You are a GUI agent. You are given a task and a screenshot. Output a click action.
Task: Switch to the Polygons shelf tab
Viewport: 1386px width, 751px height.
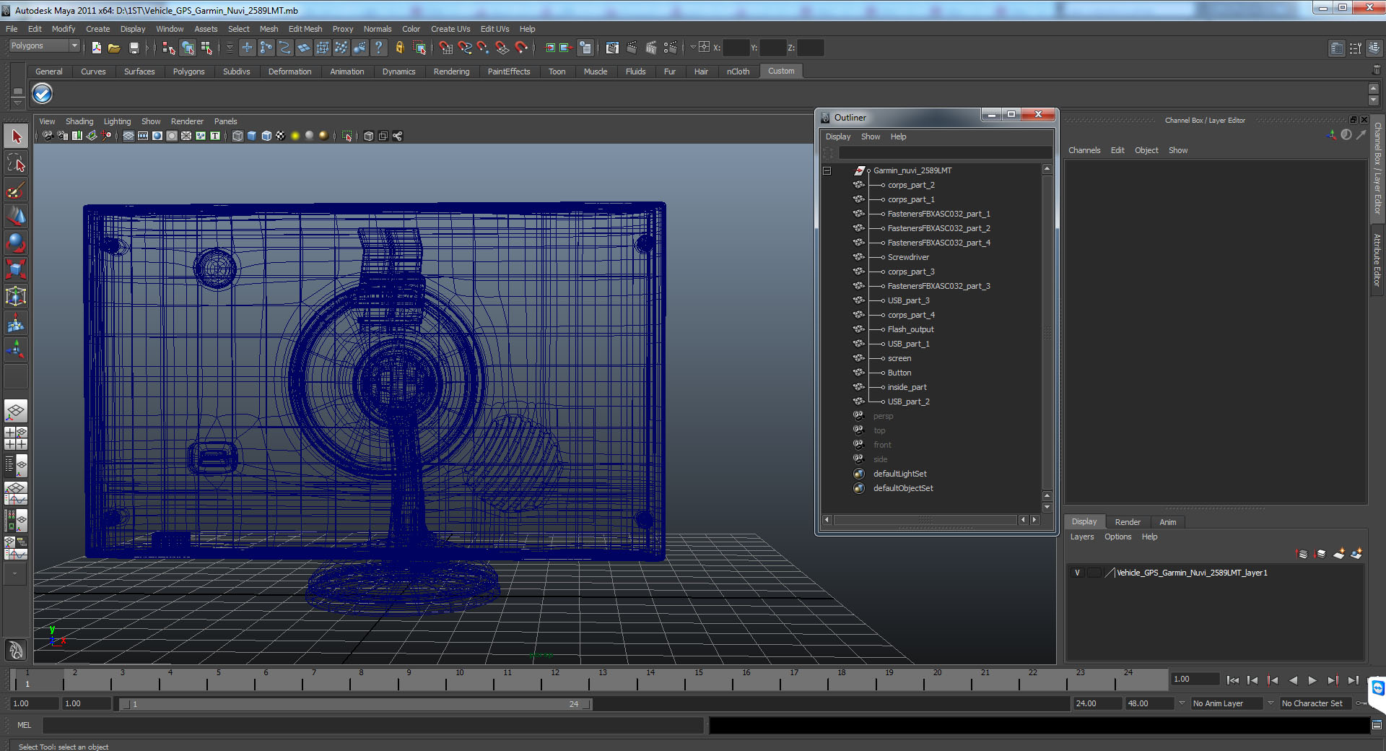pyautogui.click(x=188, y=71)
